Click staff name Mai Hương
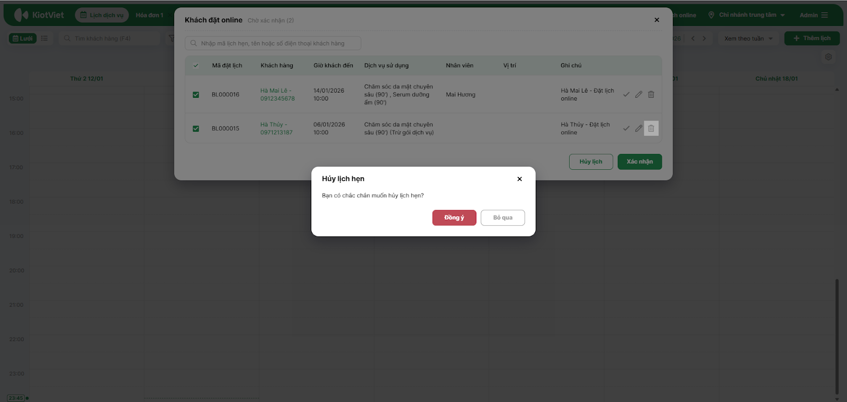The width and height of the screenshot is (847, 402). [461, 95]
